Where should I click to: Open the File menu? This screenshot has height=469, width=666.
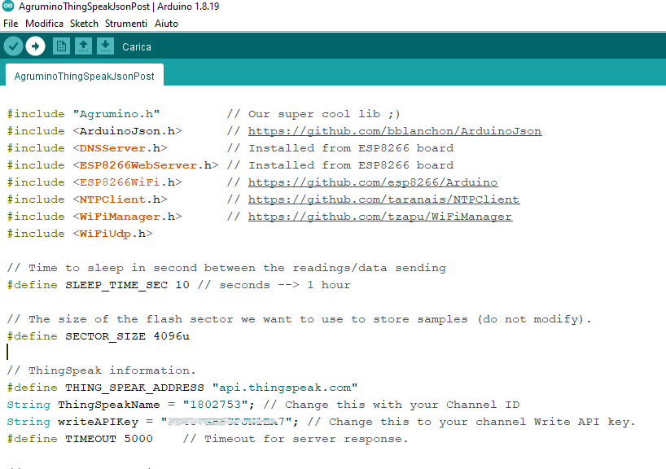point(11,24)
